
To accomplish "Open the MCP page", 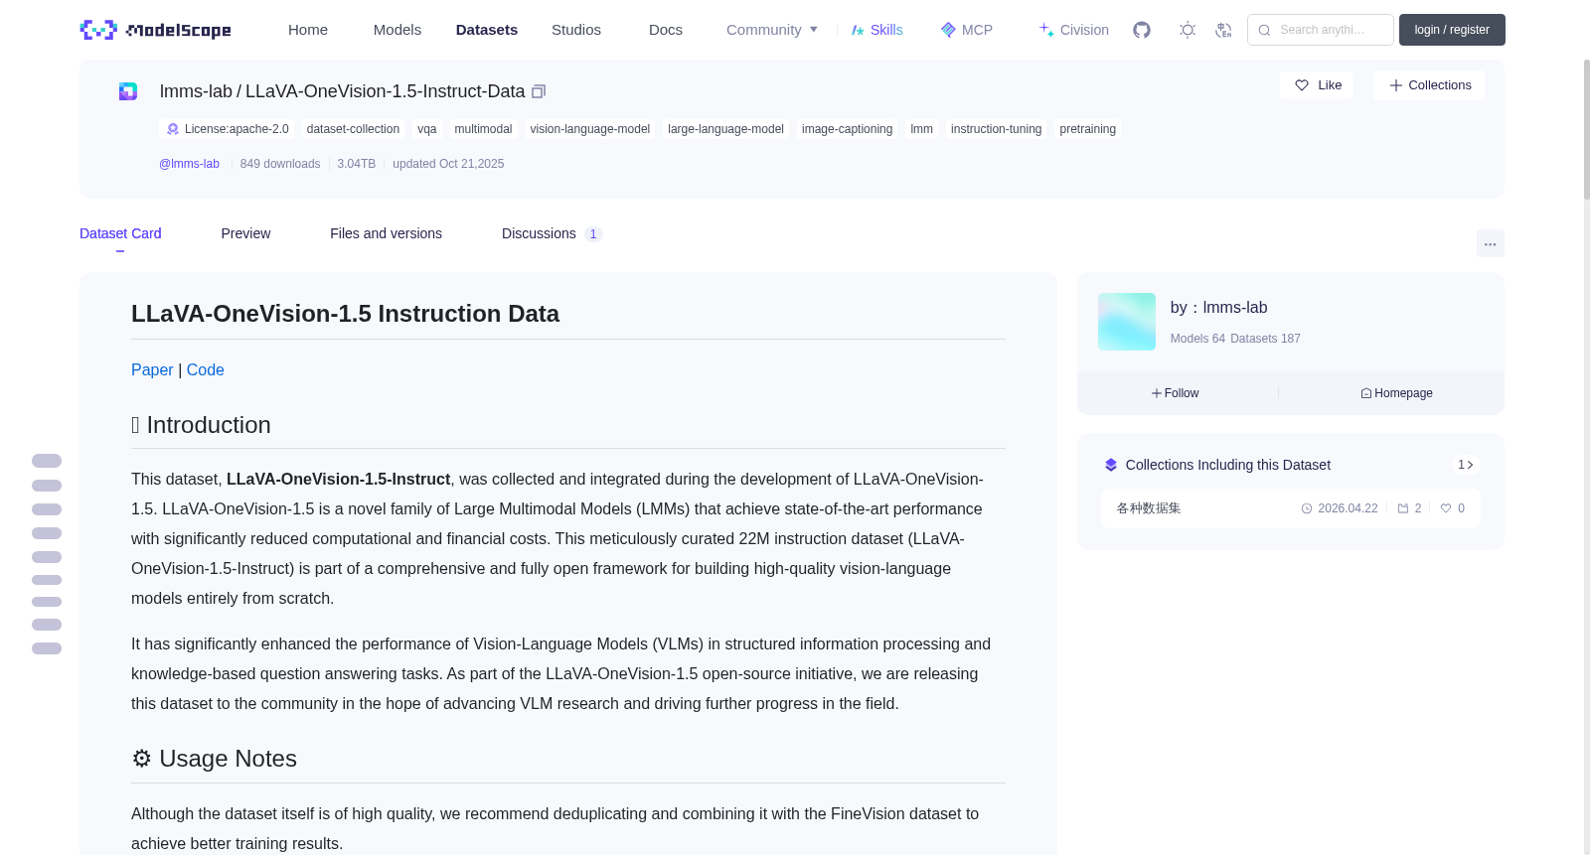I will point(967,30).
